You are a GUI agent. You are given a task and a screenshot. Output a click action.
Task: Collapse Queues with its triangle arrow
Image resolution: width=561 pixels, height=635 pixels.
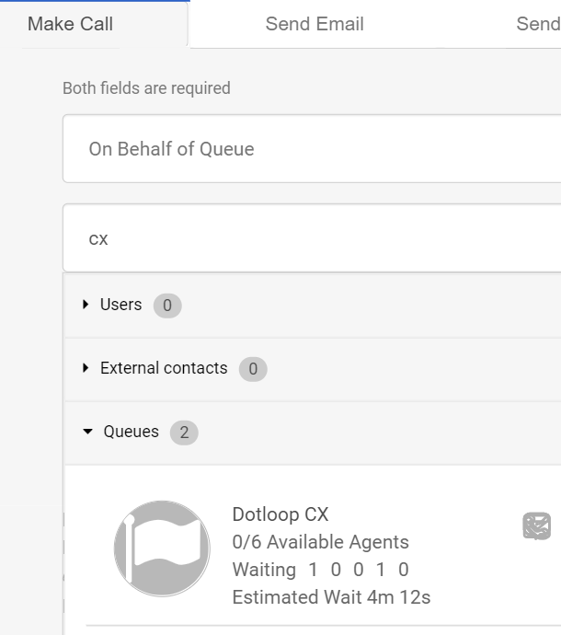88,432
